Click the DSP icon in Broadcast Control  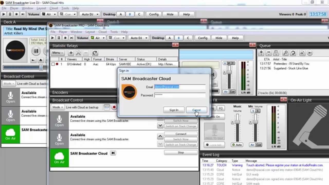coord(107,107)
